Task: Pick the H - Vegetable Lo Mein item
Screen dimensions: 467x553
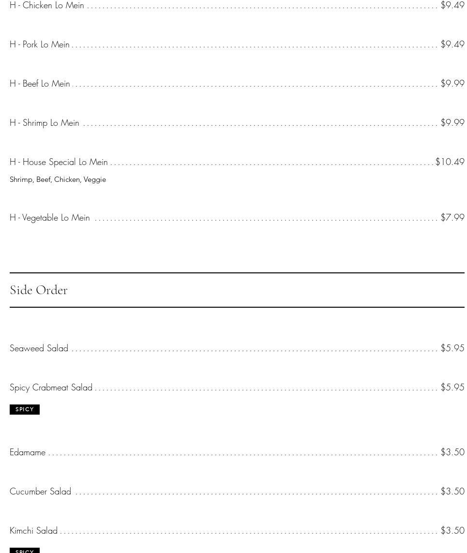Action: 50,218
